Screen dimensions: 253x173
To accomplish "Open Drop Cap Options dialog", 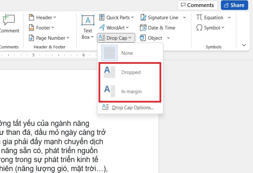I will (130, 107).
